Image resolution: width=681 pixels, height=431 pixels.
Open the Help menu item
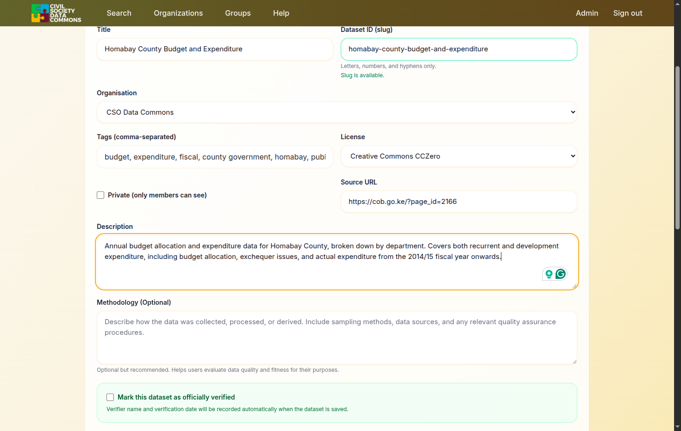(x=281, y=13)
